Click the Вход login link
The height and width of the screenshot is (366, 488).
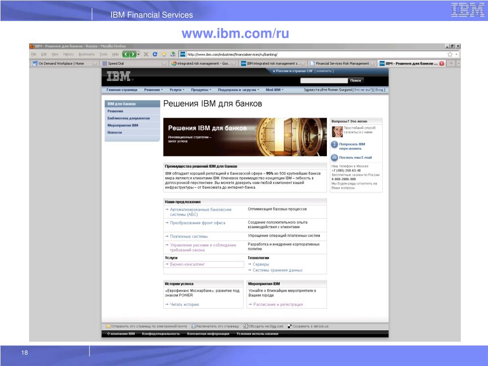tap(379, 90)
